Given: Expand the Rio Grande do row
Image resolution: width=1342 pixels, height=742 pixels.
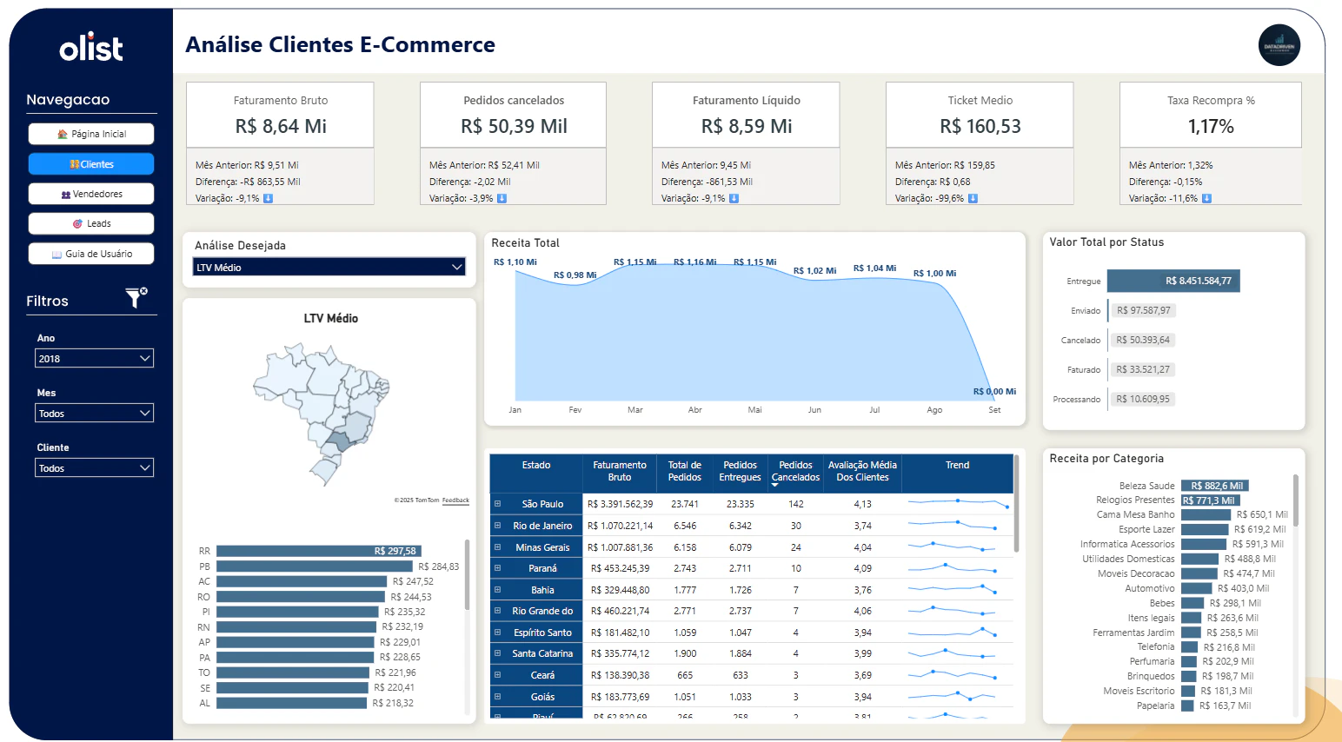Looking at the screenshot, I should [498, 611].
